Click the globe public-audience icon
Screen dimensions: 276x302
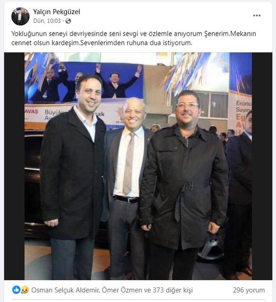[68, 21]
